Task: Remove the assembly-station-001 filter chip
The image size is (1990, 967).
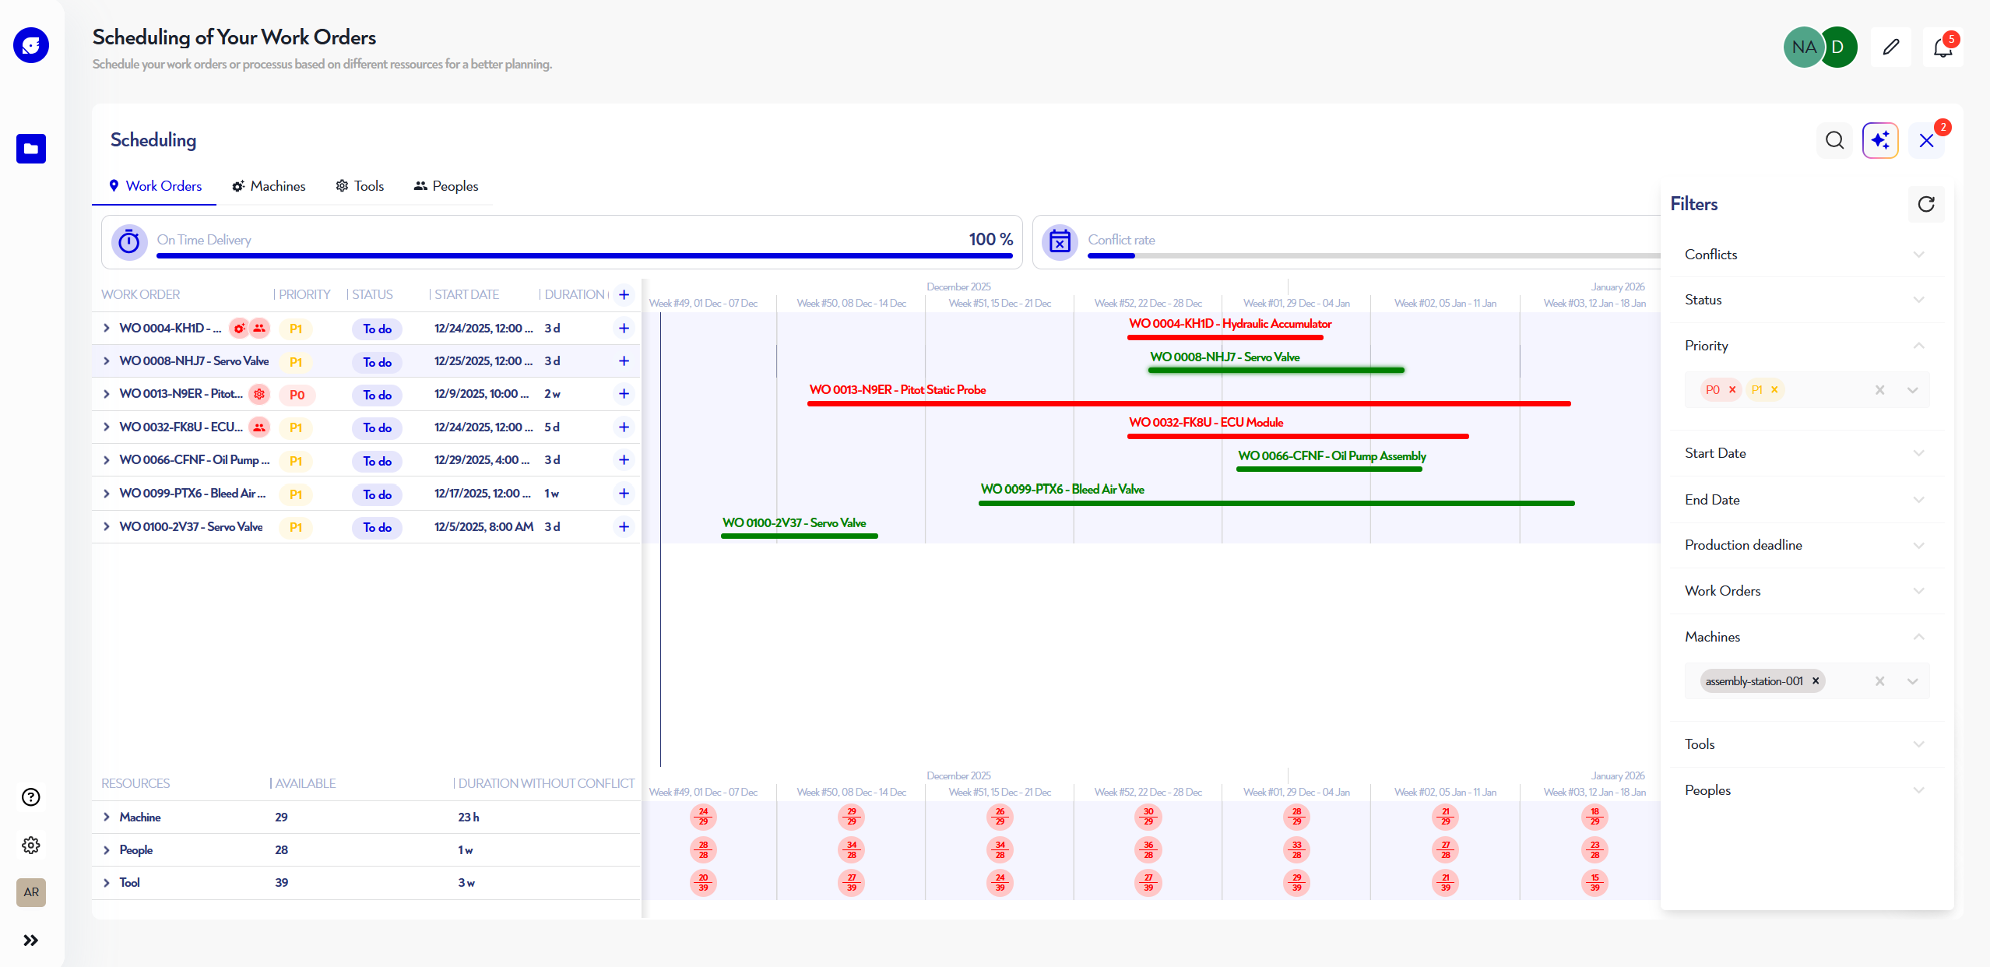Action: (1815, 680)
